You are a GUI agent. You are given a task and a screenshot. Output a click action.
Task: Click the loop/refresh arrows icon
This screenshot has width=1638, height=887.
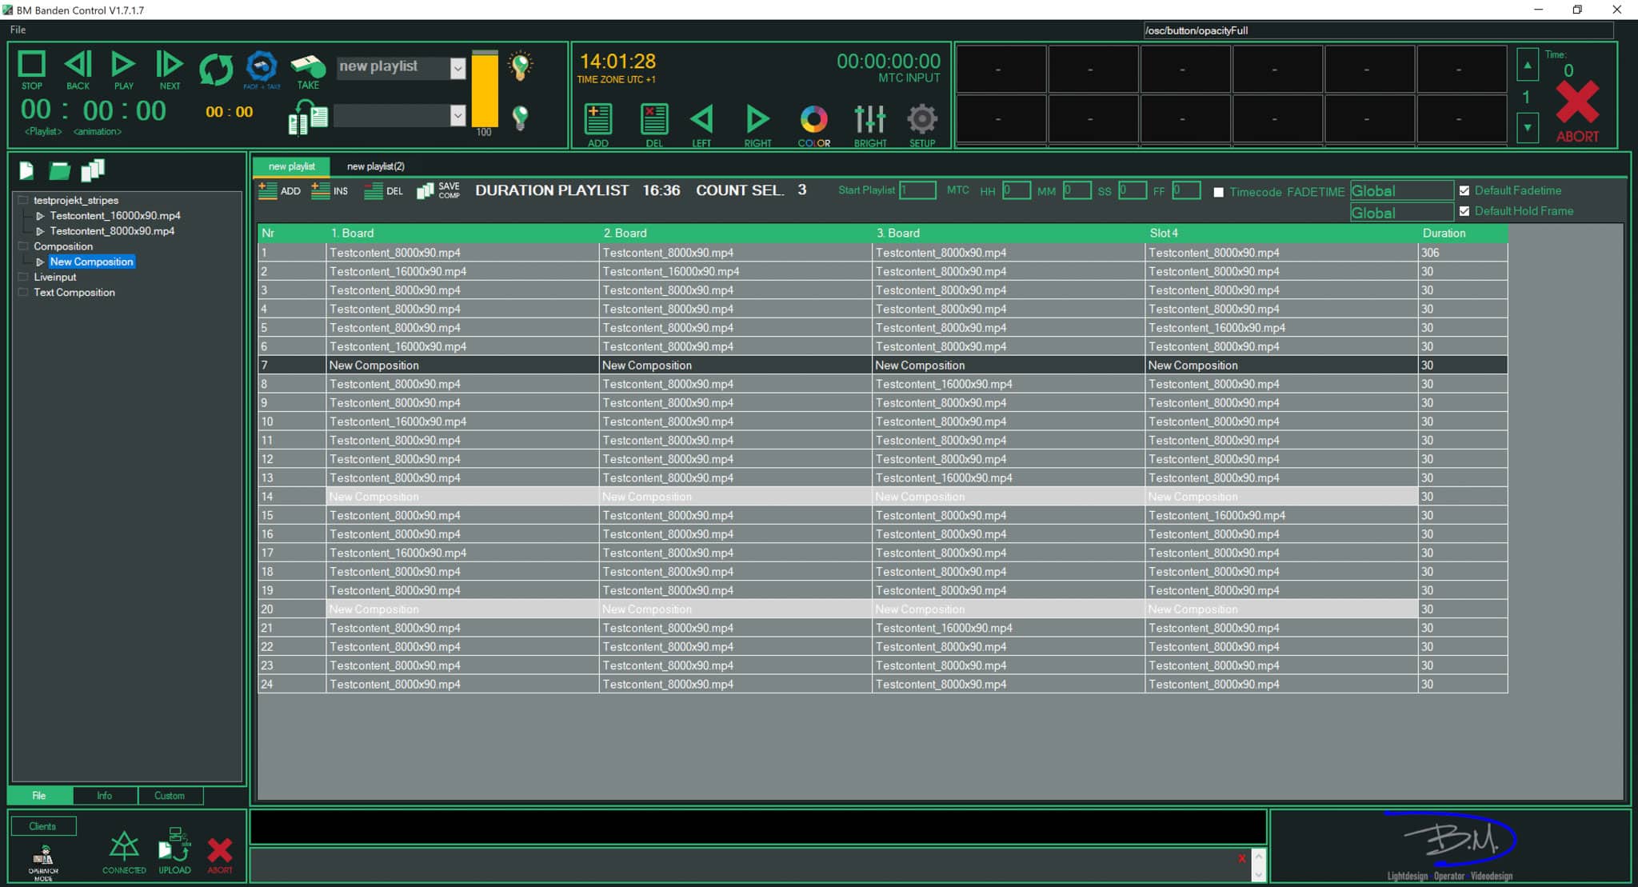point(216,69)
